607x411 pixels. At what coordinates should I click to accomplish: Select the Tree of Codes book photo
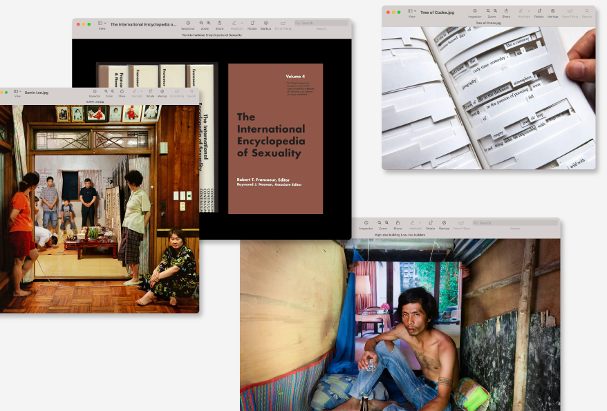(x=489, y=98)
